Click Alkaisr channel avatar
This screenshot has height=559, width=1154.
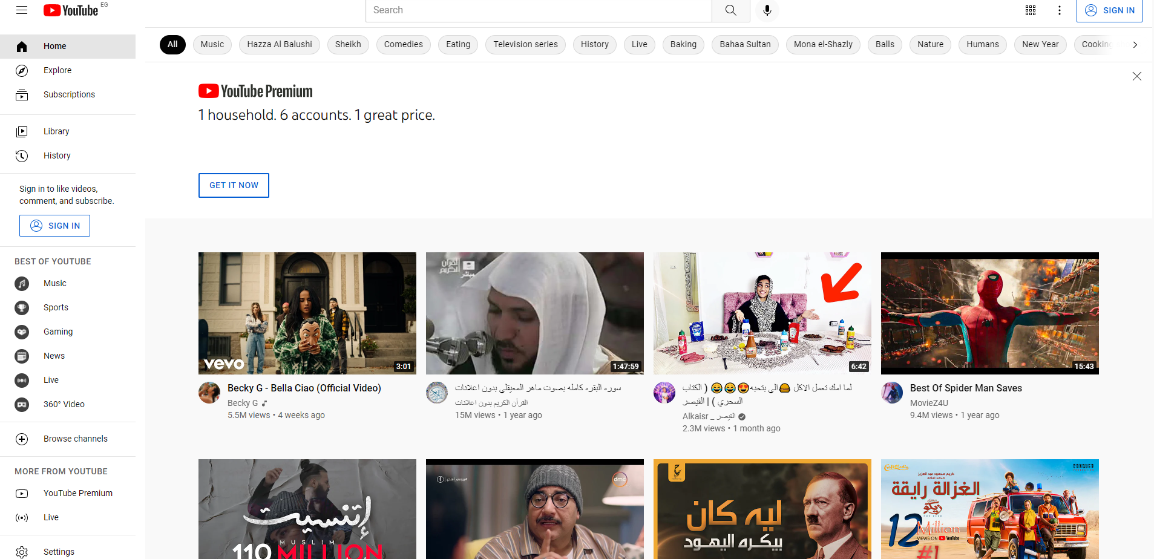coord(664,393)
